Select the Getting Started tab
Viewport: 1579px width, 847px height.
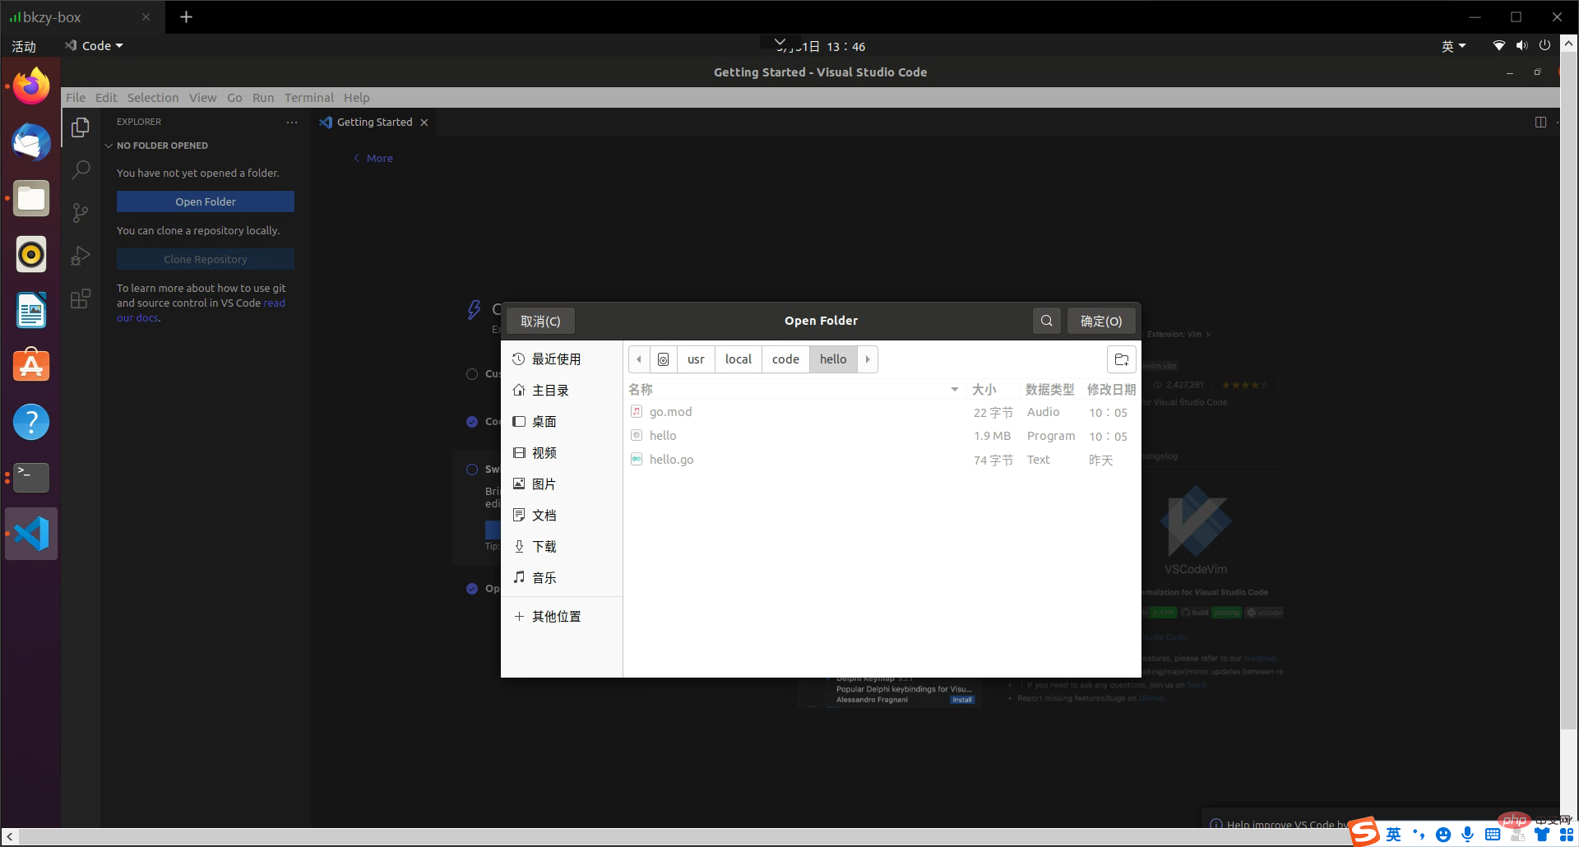click(x=373, y=122)
